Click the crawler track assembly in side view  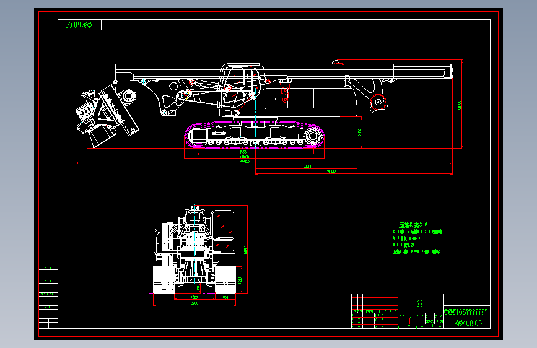click(254, 135)
